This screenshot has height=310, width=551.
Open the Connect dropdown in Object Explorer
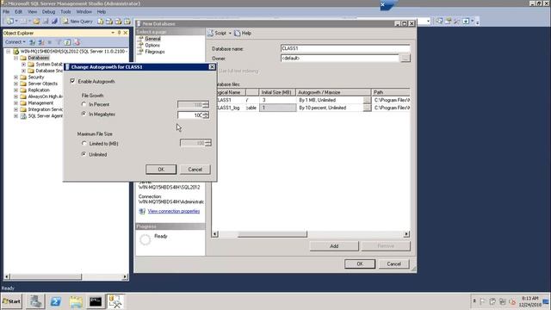pyautogui.click(x=15, y=42)
